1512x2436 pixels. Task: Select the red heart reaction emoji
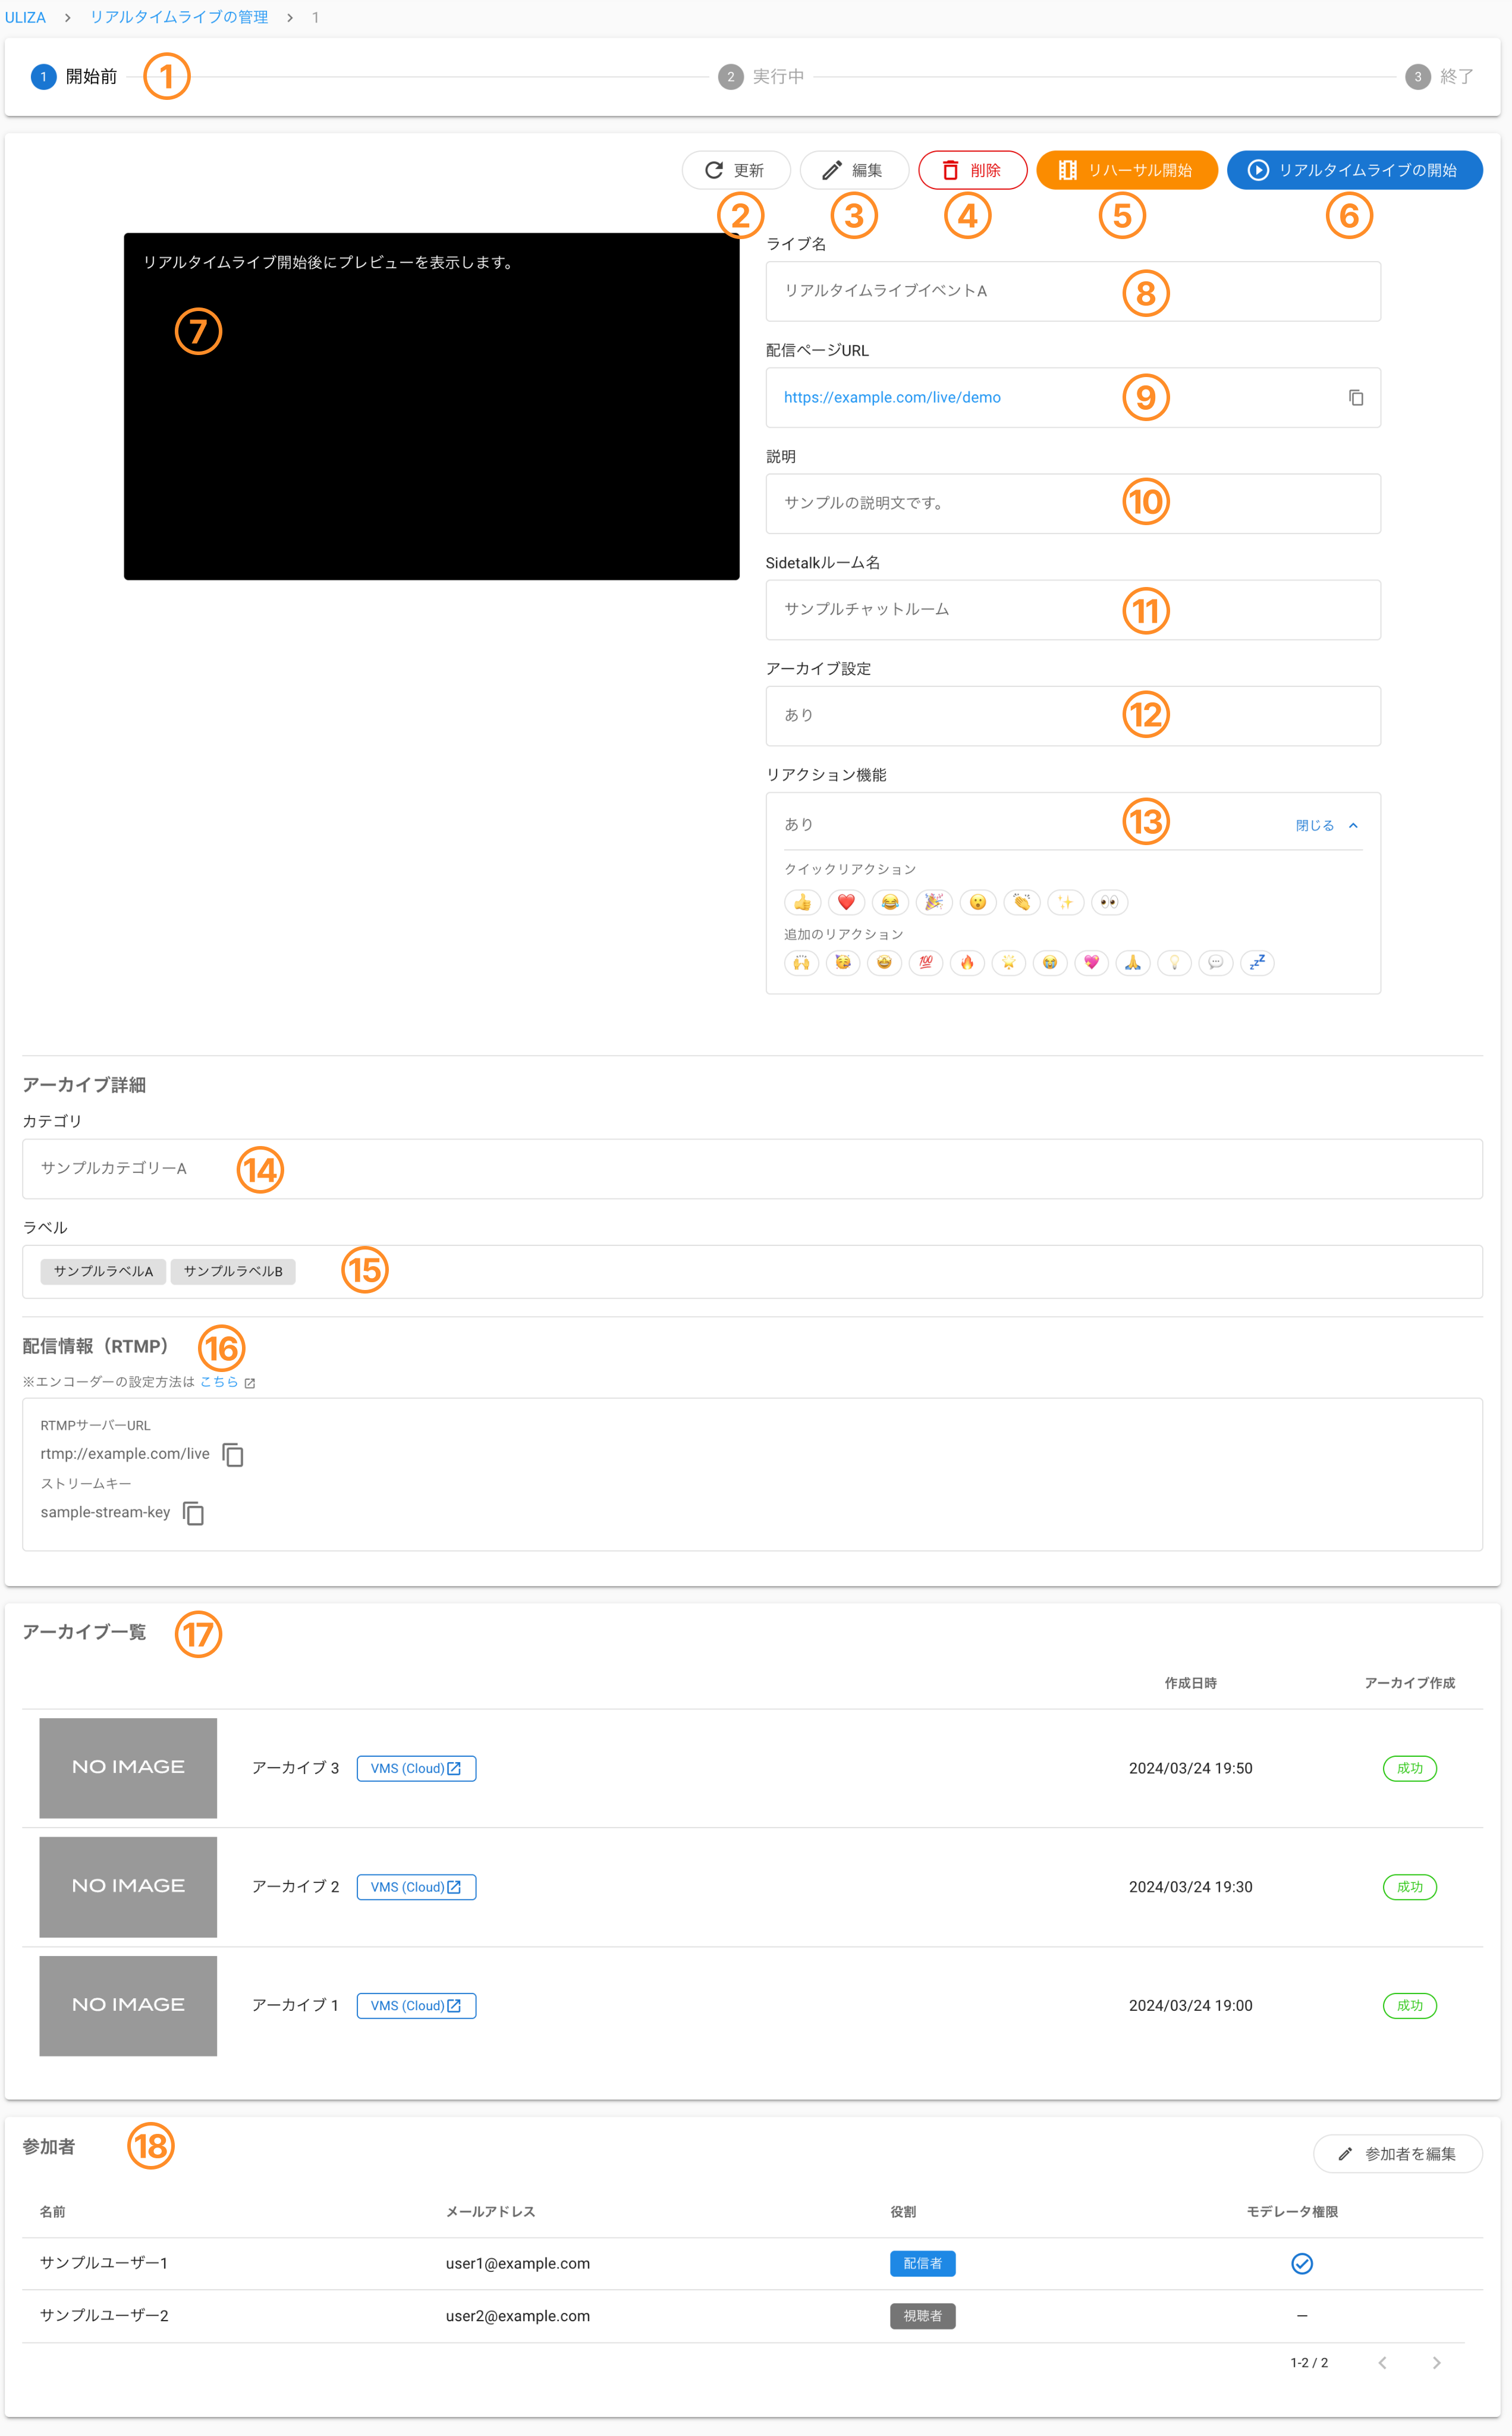point(846,903)
